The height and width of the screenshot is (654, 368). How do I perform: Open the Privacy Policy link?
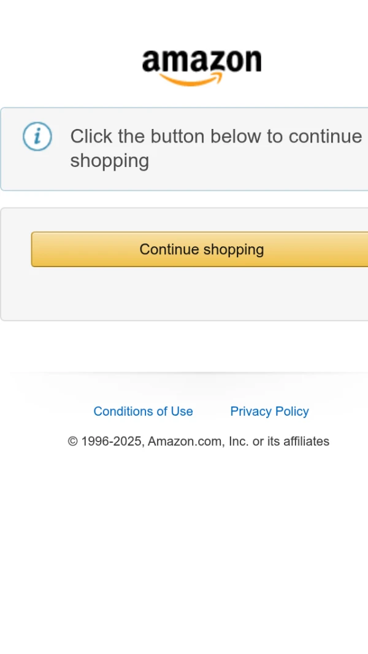pos(269,411)
